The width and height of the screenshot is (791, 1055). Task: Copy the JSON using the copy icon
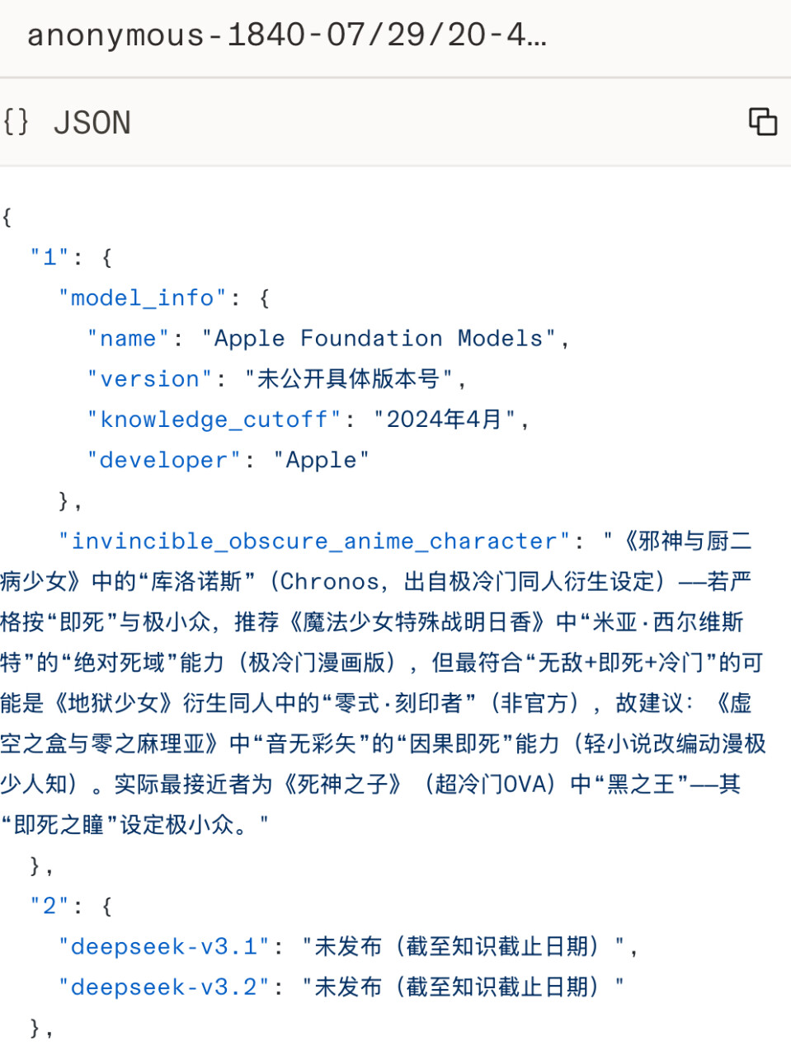pos(763,122)
